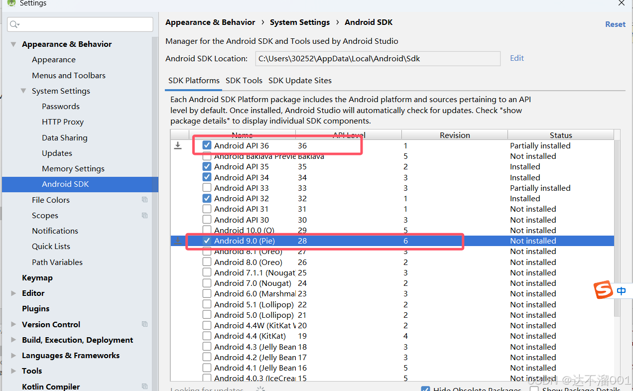Select the Android 5.1 (Lollipop) row name
Image resolution: width=633 pixels, height=391 pixels.
[x=254, y=304]
